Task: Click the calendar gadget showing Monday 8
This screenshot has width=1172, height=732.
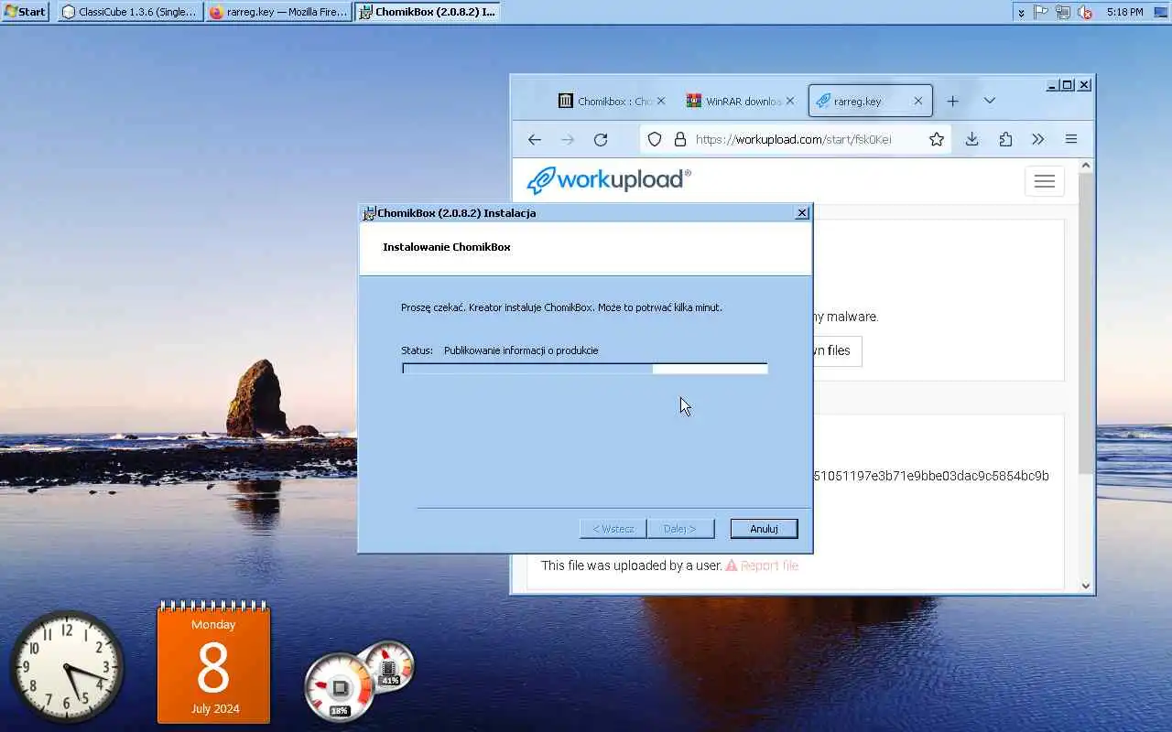Action: (x=213, y=663)
